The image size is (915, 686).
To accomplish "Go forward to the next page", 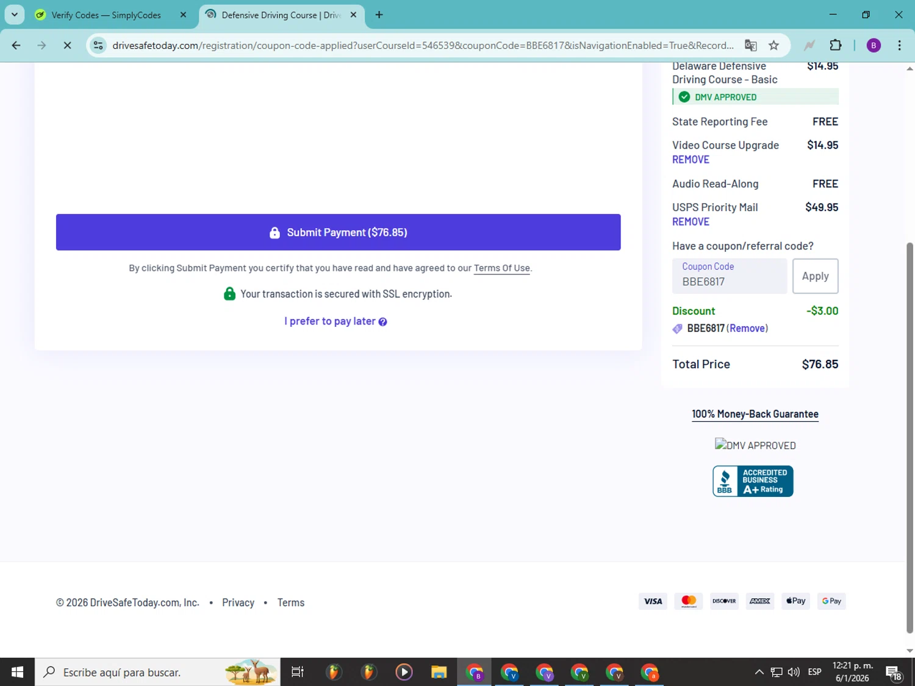I will tap(41, 45).
